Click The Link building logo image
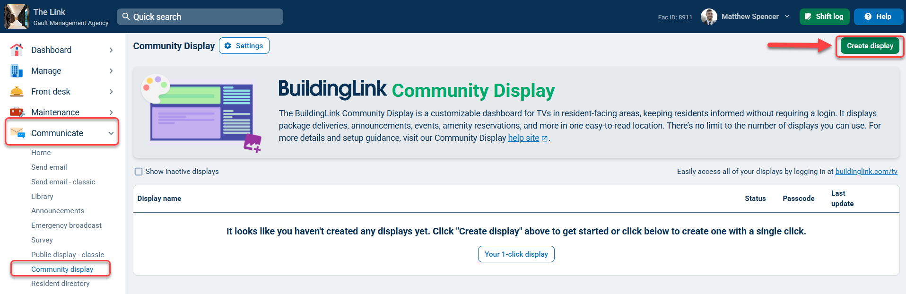The width and height of the screenshot is (906, 294). (17, 17)
